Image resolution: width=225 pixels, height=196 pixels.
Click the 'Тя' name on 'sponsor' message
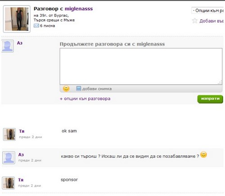pos(21,180)
